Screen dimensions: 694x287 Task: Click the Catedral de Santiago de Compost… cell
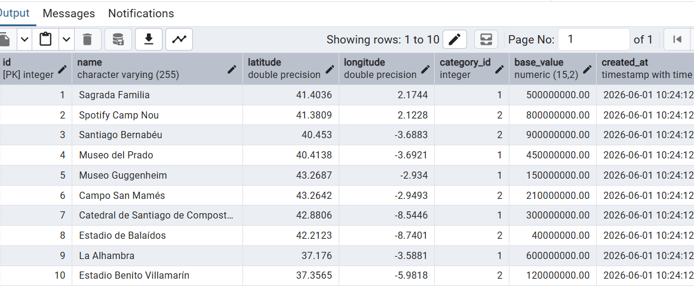157,216
